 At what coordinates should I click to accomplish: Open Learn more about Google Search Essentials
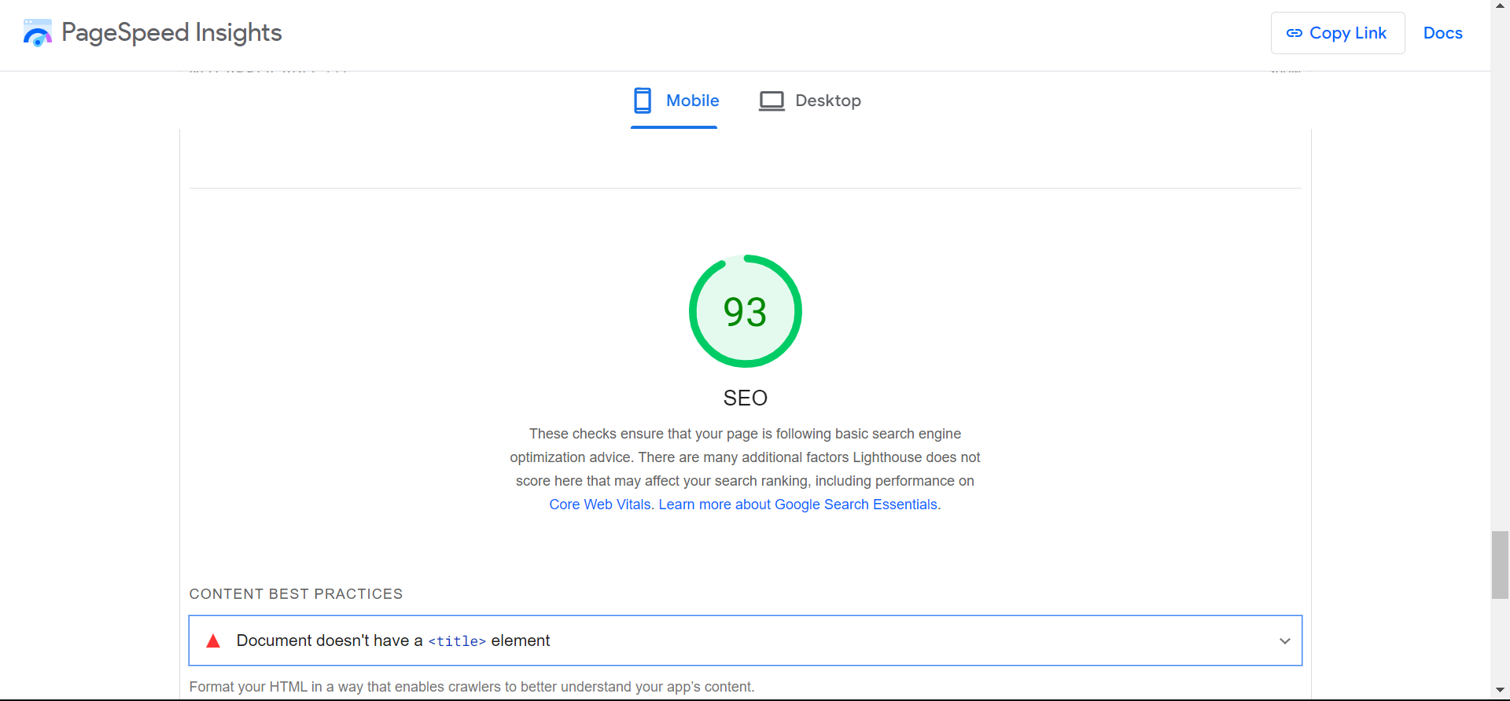coord(797,505)
